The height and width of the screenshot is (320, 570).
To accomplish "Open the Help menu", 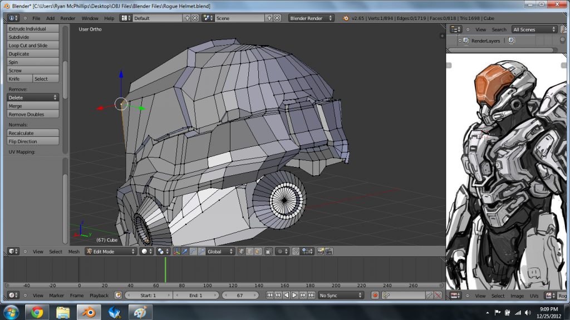I will click(109, 18).
